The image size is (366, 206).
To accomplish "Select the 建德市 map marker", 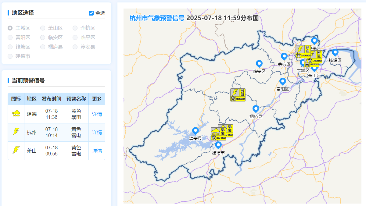I will [x=218, y=145].
